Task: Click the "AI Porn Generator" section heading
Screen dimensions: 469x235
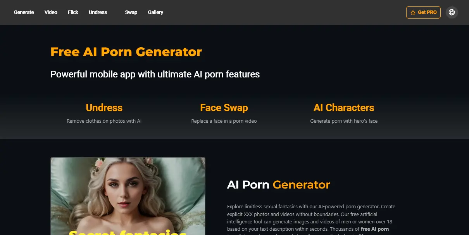Action: [278, 185]
